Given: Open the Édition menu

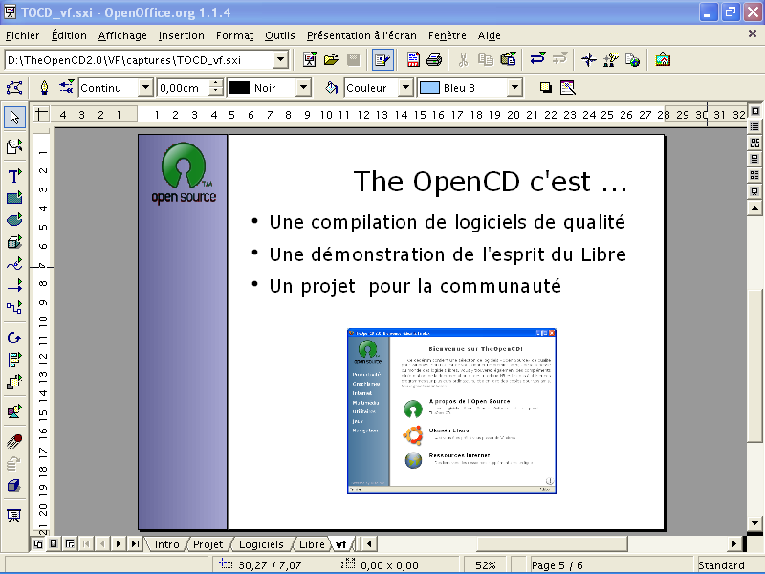Looking at the screenshot, I should coord(69,35).
